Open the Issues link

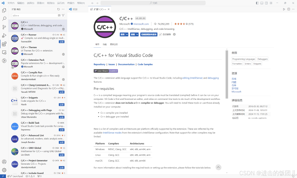pyautogui.click(x=112, y=64)
